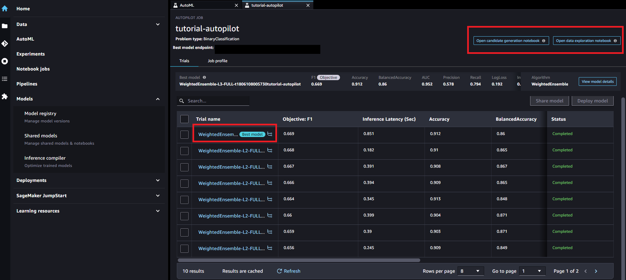Open the Home icon in the left rail
Screen dimensions: 626x280
(x=5, y=9)
